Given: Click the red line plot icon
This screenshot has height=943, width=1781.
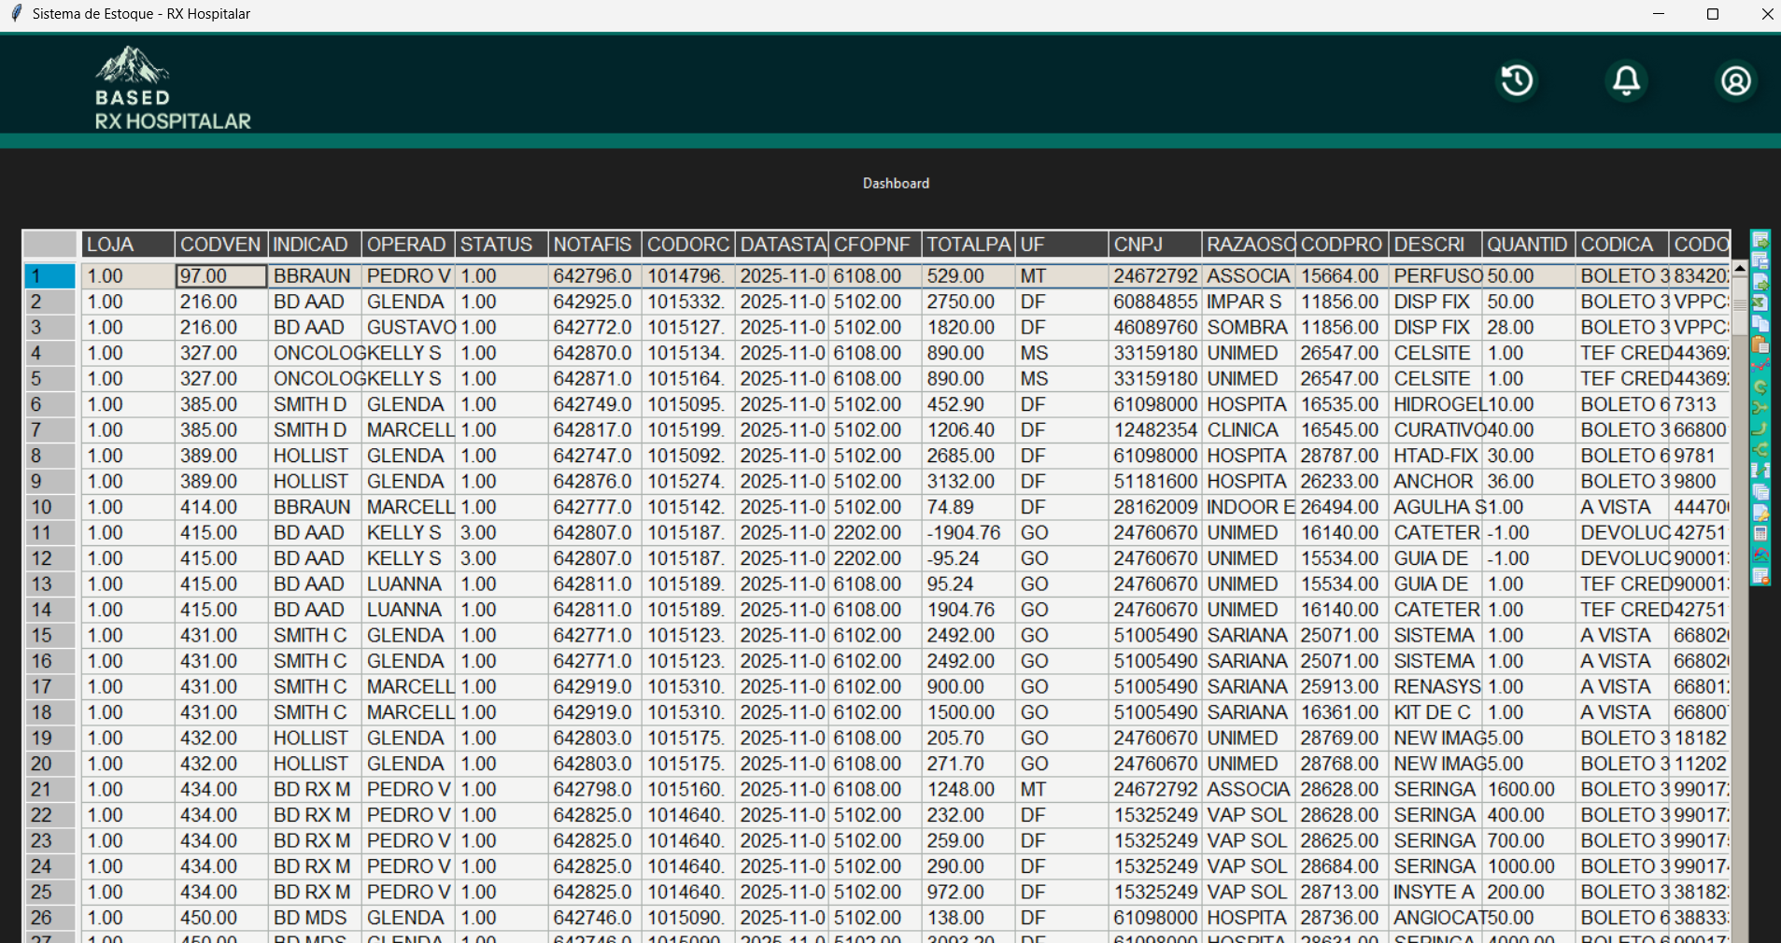Looking at the screenshot, I should pyautogui.click(x=1760, y=365).
